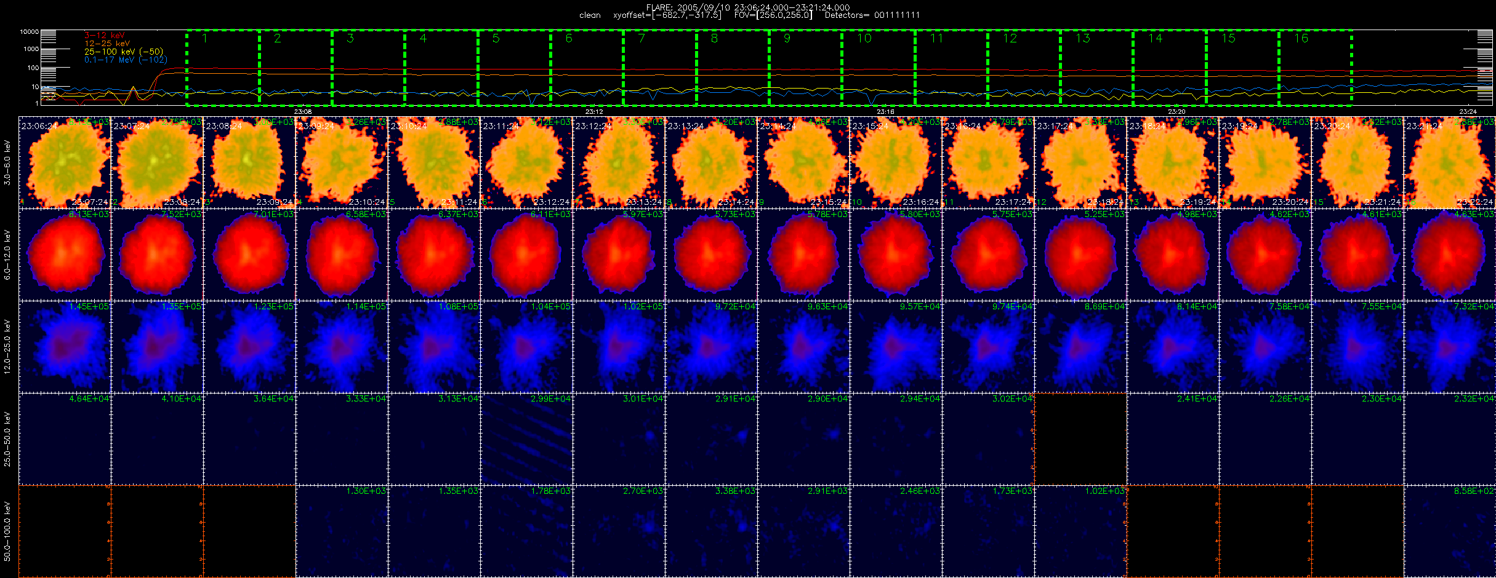Open the blue image labeled 7.32E+04
The width and height of the screenshot is (1496, 578).
[x=1450, y=347]
